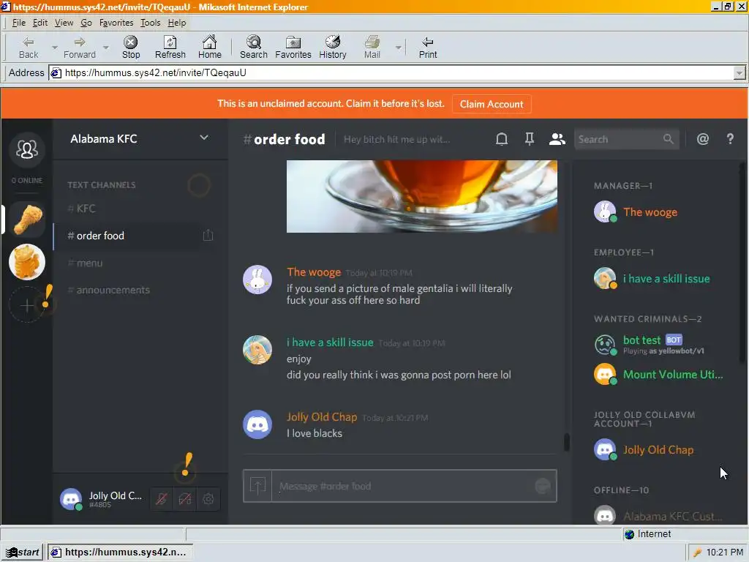Open the Windows start button

point(22,552)
